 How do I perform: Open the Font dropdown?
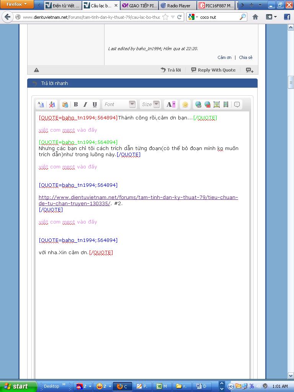pyautogui.click(x=119, y=105)
